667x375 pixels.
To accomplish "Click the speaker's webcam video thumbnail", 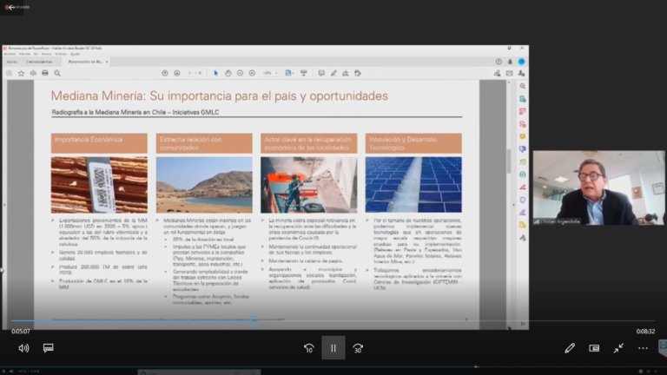I will coord(598,188).
